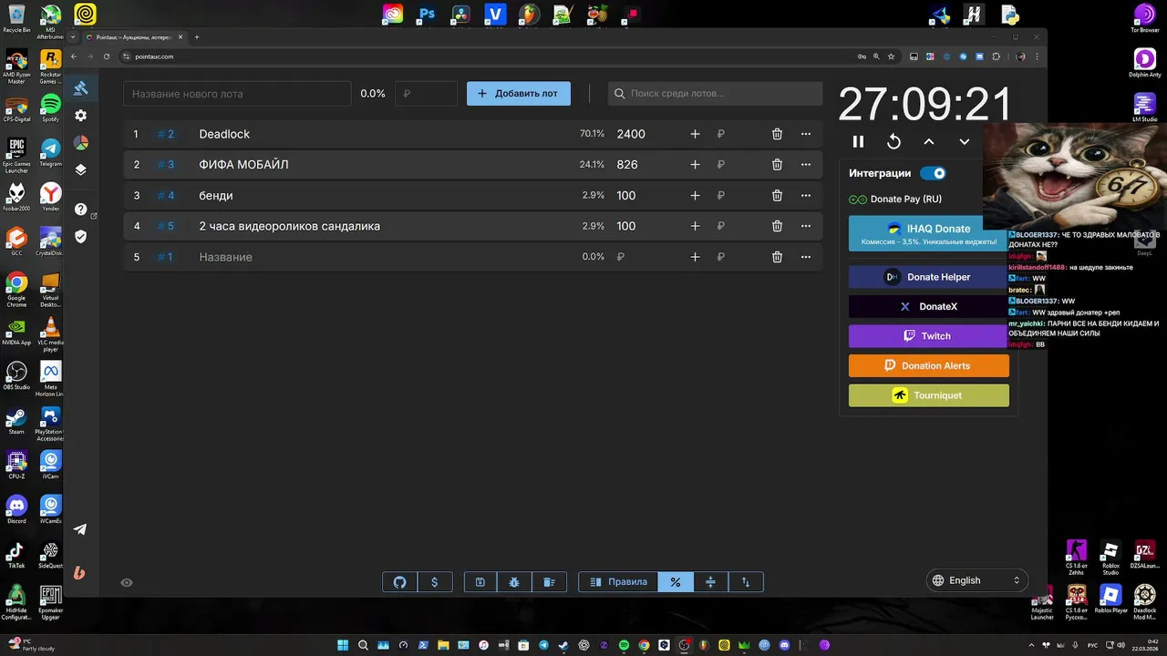Open the GitHub link button

coord(399,582)
